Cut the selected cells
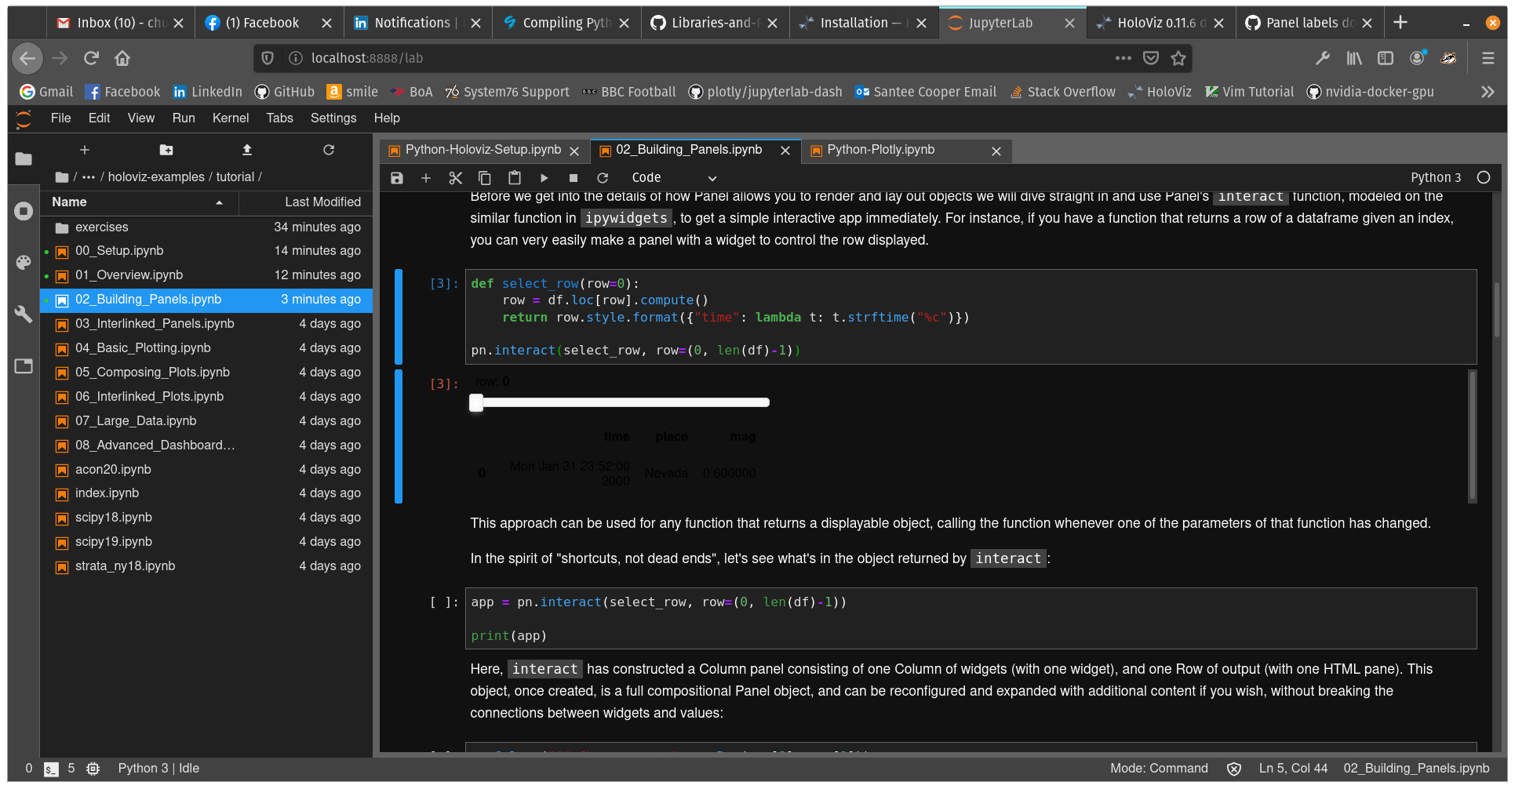The width and height of the screenshot is (1515, 789). click(x=455, y=178)
